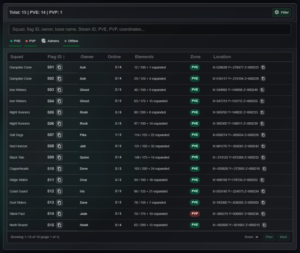Screen dimensions: 300x253
Task: Click '94 / 100 + 18 expanded' cell
Action: [x=151, y=180]
